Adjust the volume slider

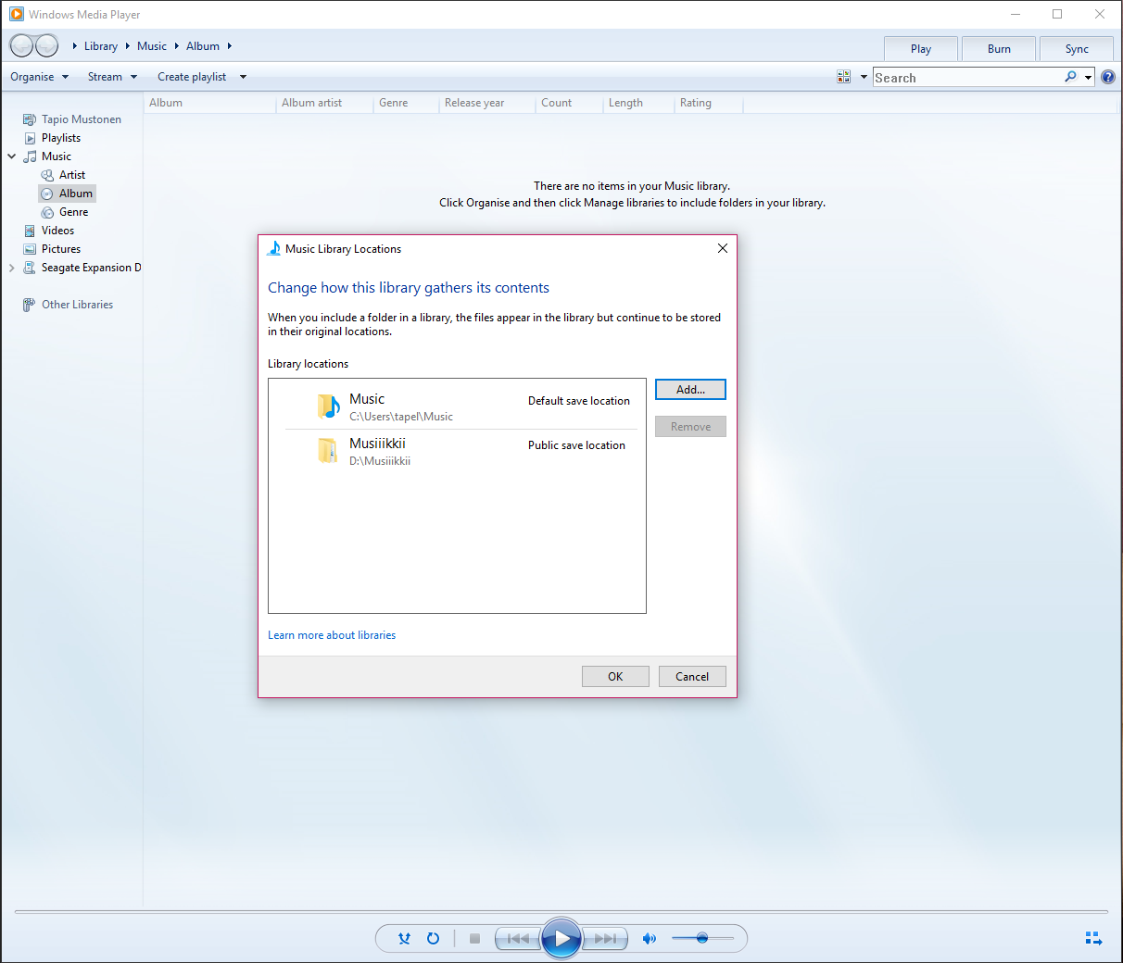[702, 938]
